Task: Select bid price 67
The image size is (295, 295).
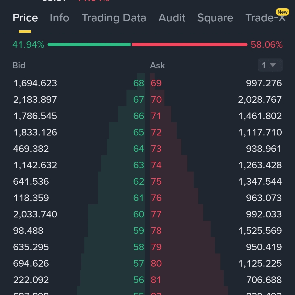Action: click(139, 99)
